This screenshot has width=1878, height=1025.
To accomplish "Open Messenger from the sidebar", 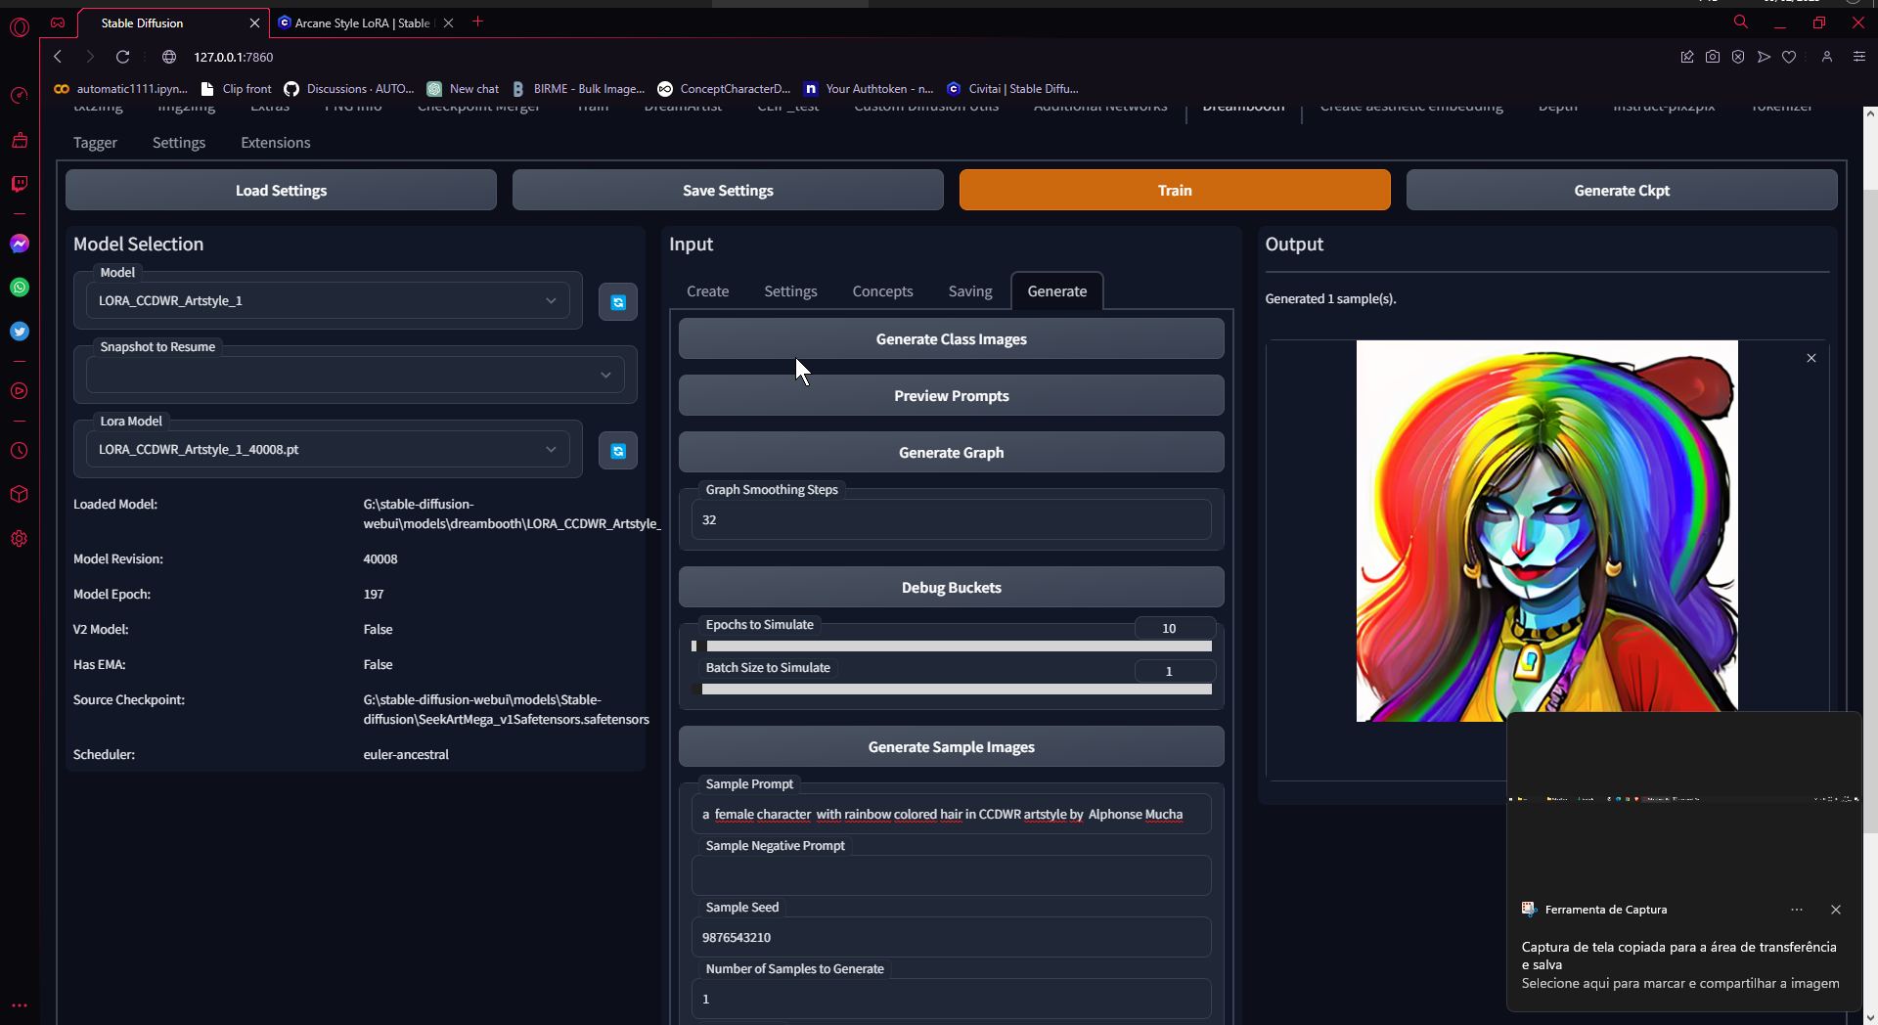I will click(x=20, y=244).
